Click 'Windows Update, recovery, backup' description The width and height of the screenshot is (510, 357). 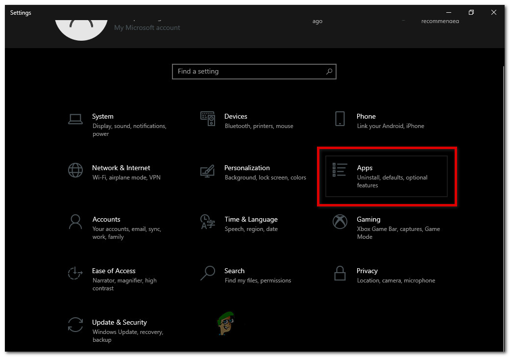pyautogui.click(x=128, y=335)
